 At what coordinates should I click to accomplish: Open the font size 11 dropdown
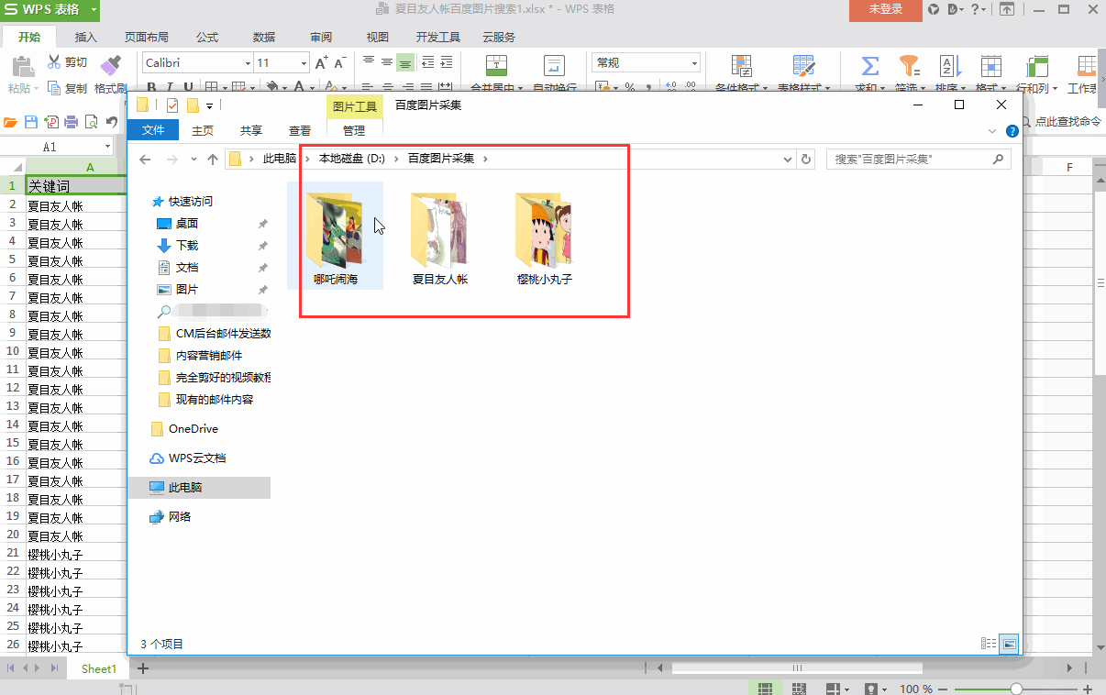[304, 63]
